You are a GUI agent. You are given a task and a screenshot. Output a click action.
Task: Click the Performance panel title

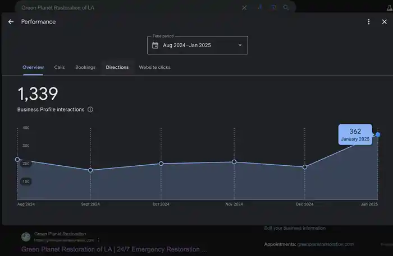(38, 22)
